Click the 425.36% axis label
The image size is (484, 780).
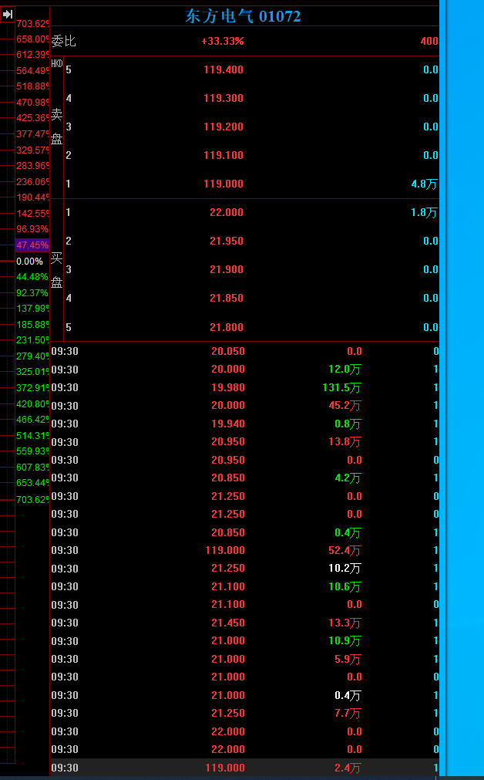[33, 118]
